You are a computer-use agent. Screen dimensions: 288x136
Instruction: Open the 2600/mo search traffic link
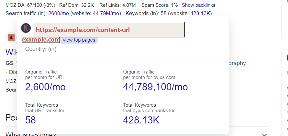point(59,13)
